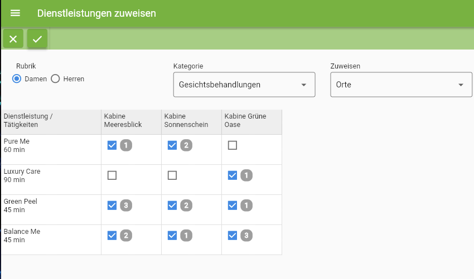
Task: Open the hamburger navigation menu
Action: point(15,13)
